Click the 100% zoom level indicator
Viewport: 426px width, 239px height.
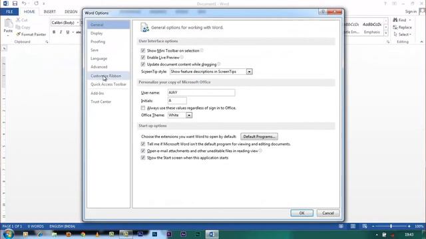pyautogui.click(x=419, y=226)
